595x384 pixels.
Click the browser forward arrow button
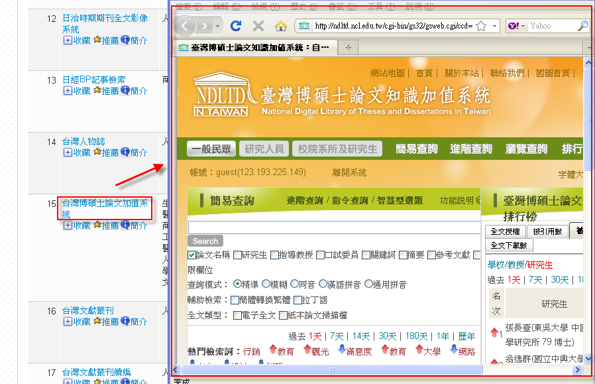click(x=205, y=26)
